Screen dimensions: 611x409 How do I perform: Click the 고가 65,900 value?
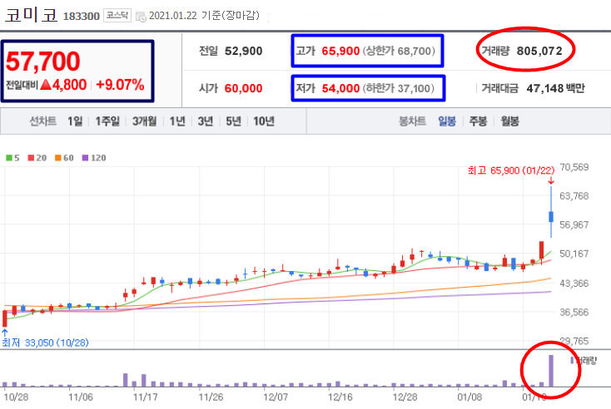340,51
